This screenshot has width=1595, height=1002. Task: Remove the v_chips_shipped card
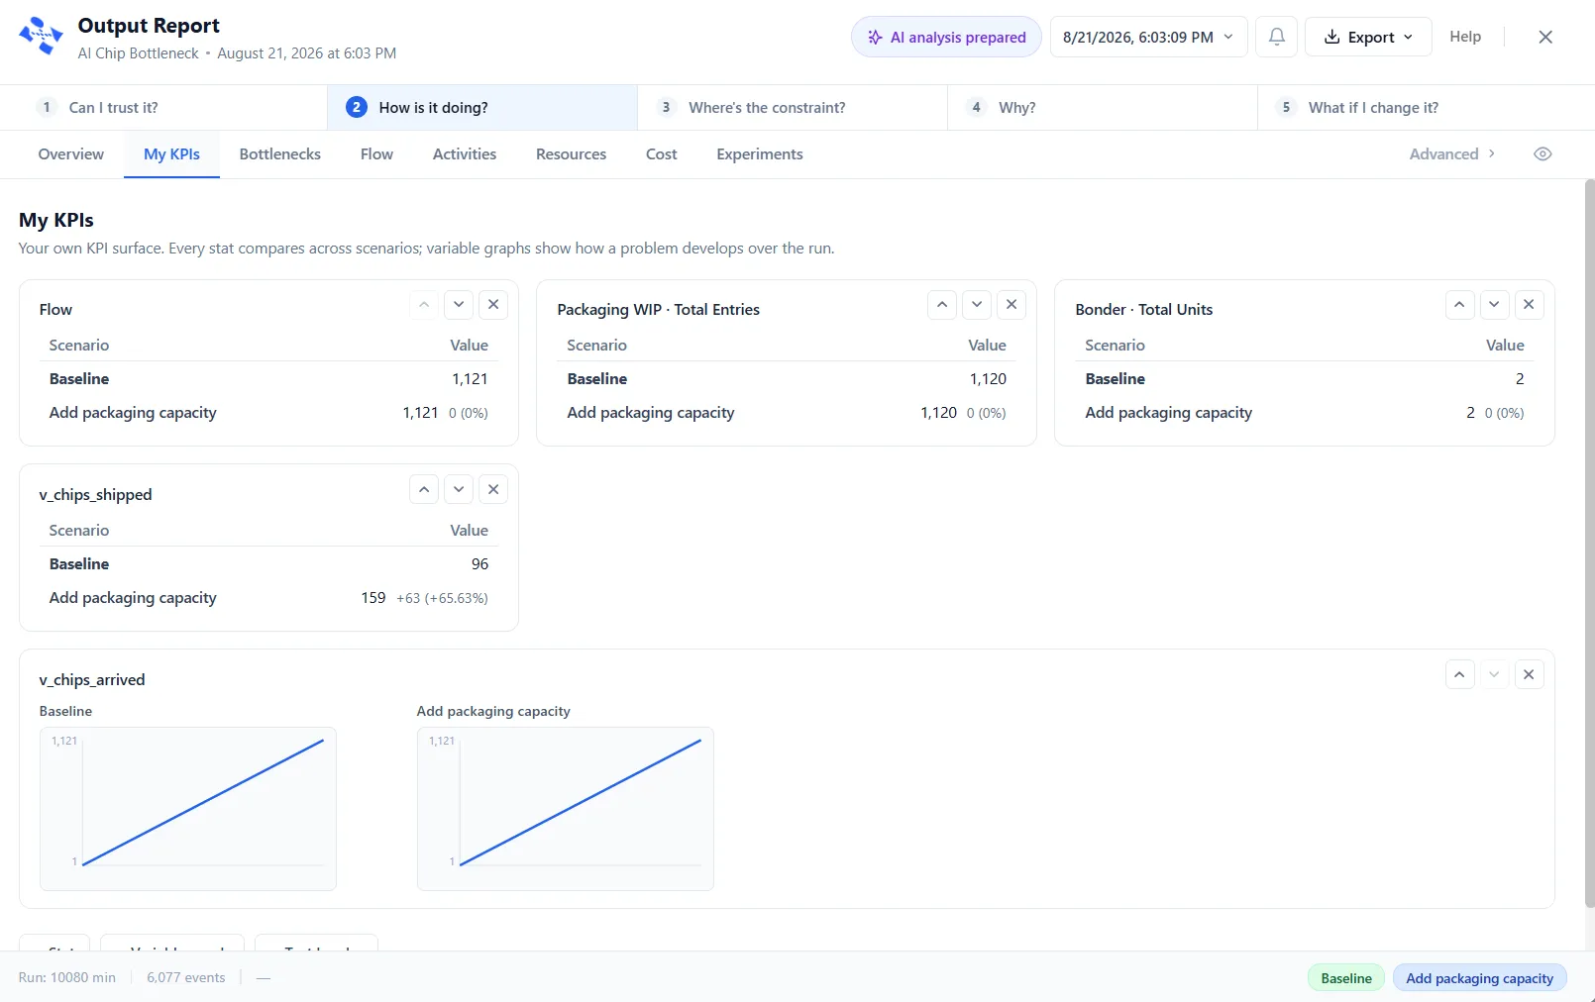click(x=493, y=489)
